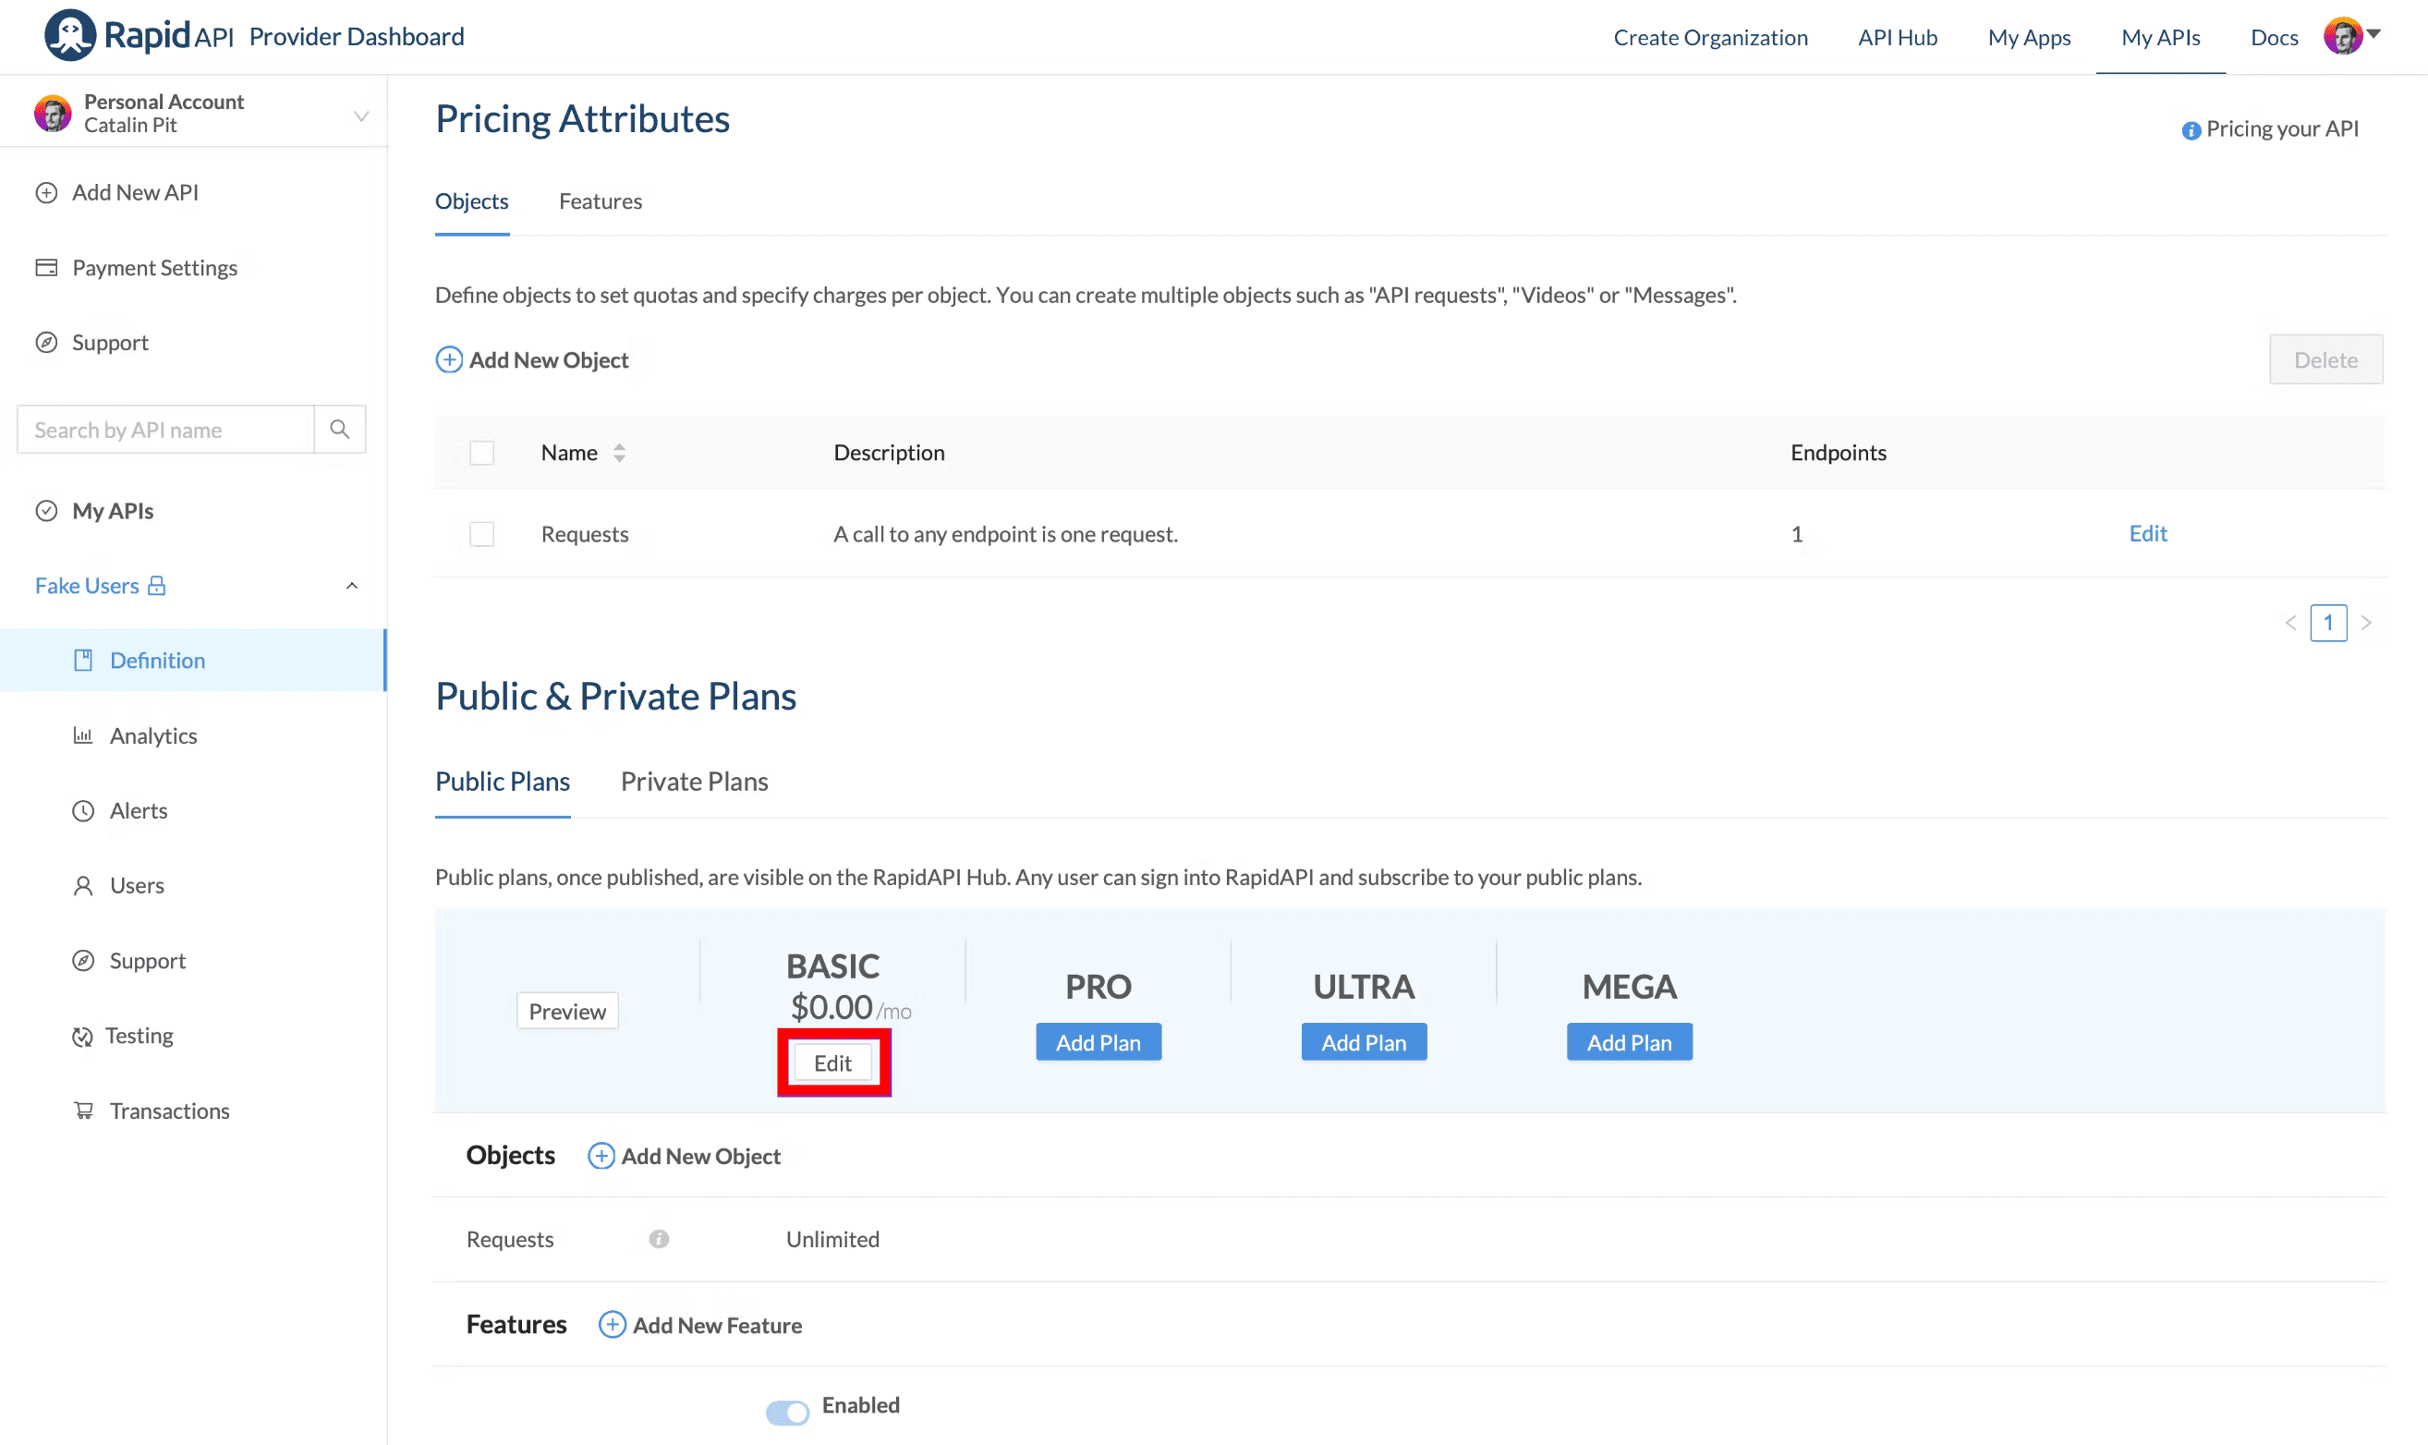Click the Unlimited value for Requests
This screenshot has width=2428, height=1445.
pyautogui.click(x=832, y=1239)
